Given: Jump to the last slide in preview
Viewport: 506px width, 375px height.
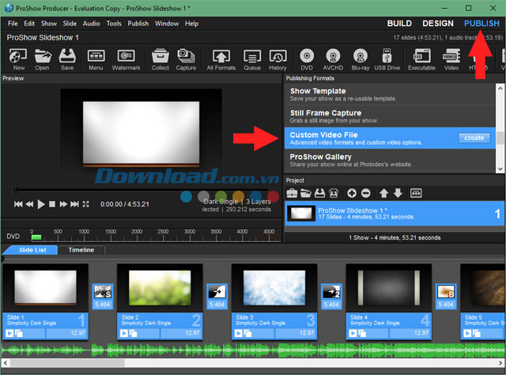Looking at the screenshot, I should pyautogui.click(x=74, y=204).
